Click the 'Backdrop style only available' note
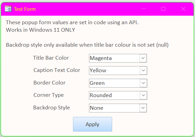The image size is (195, 137). pyautogui.click(x=87, y=45)
